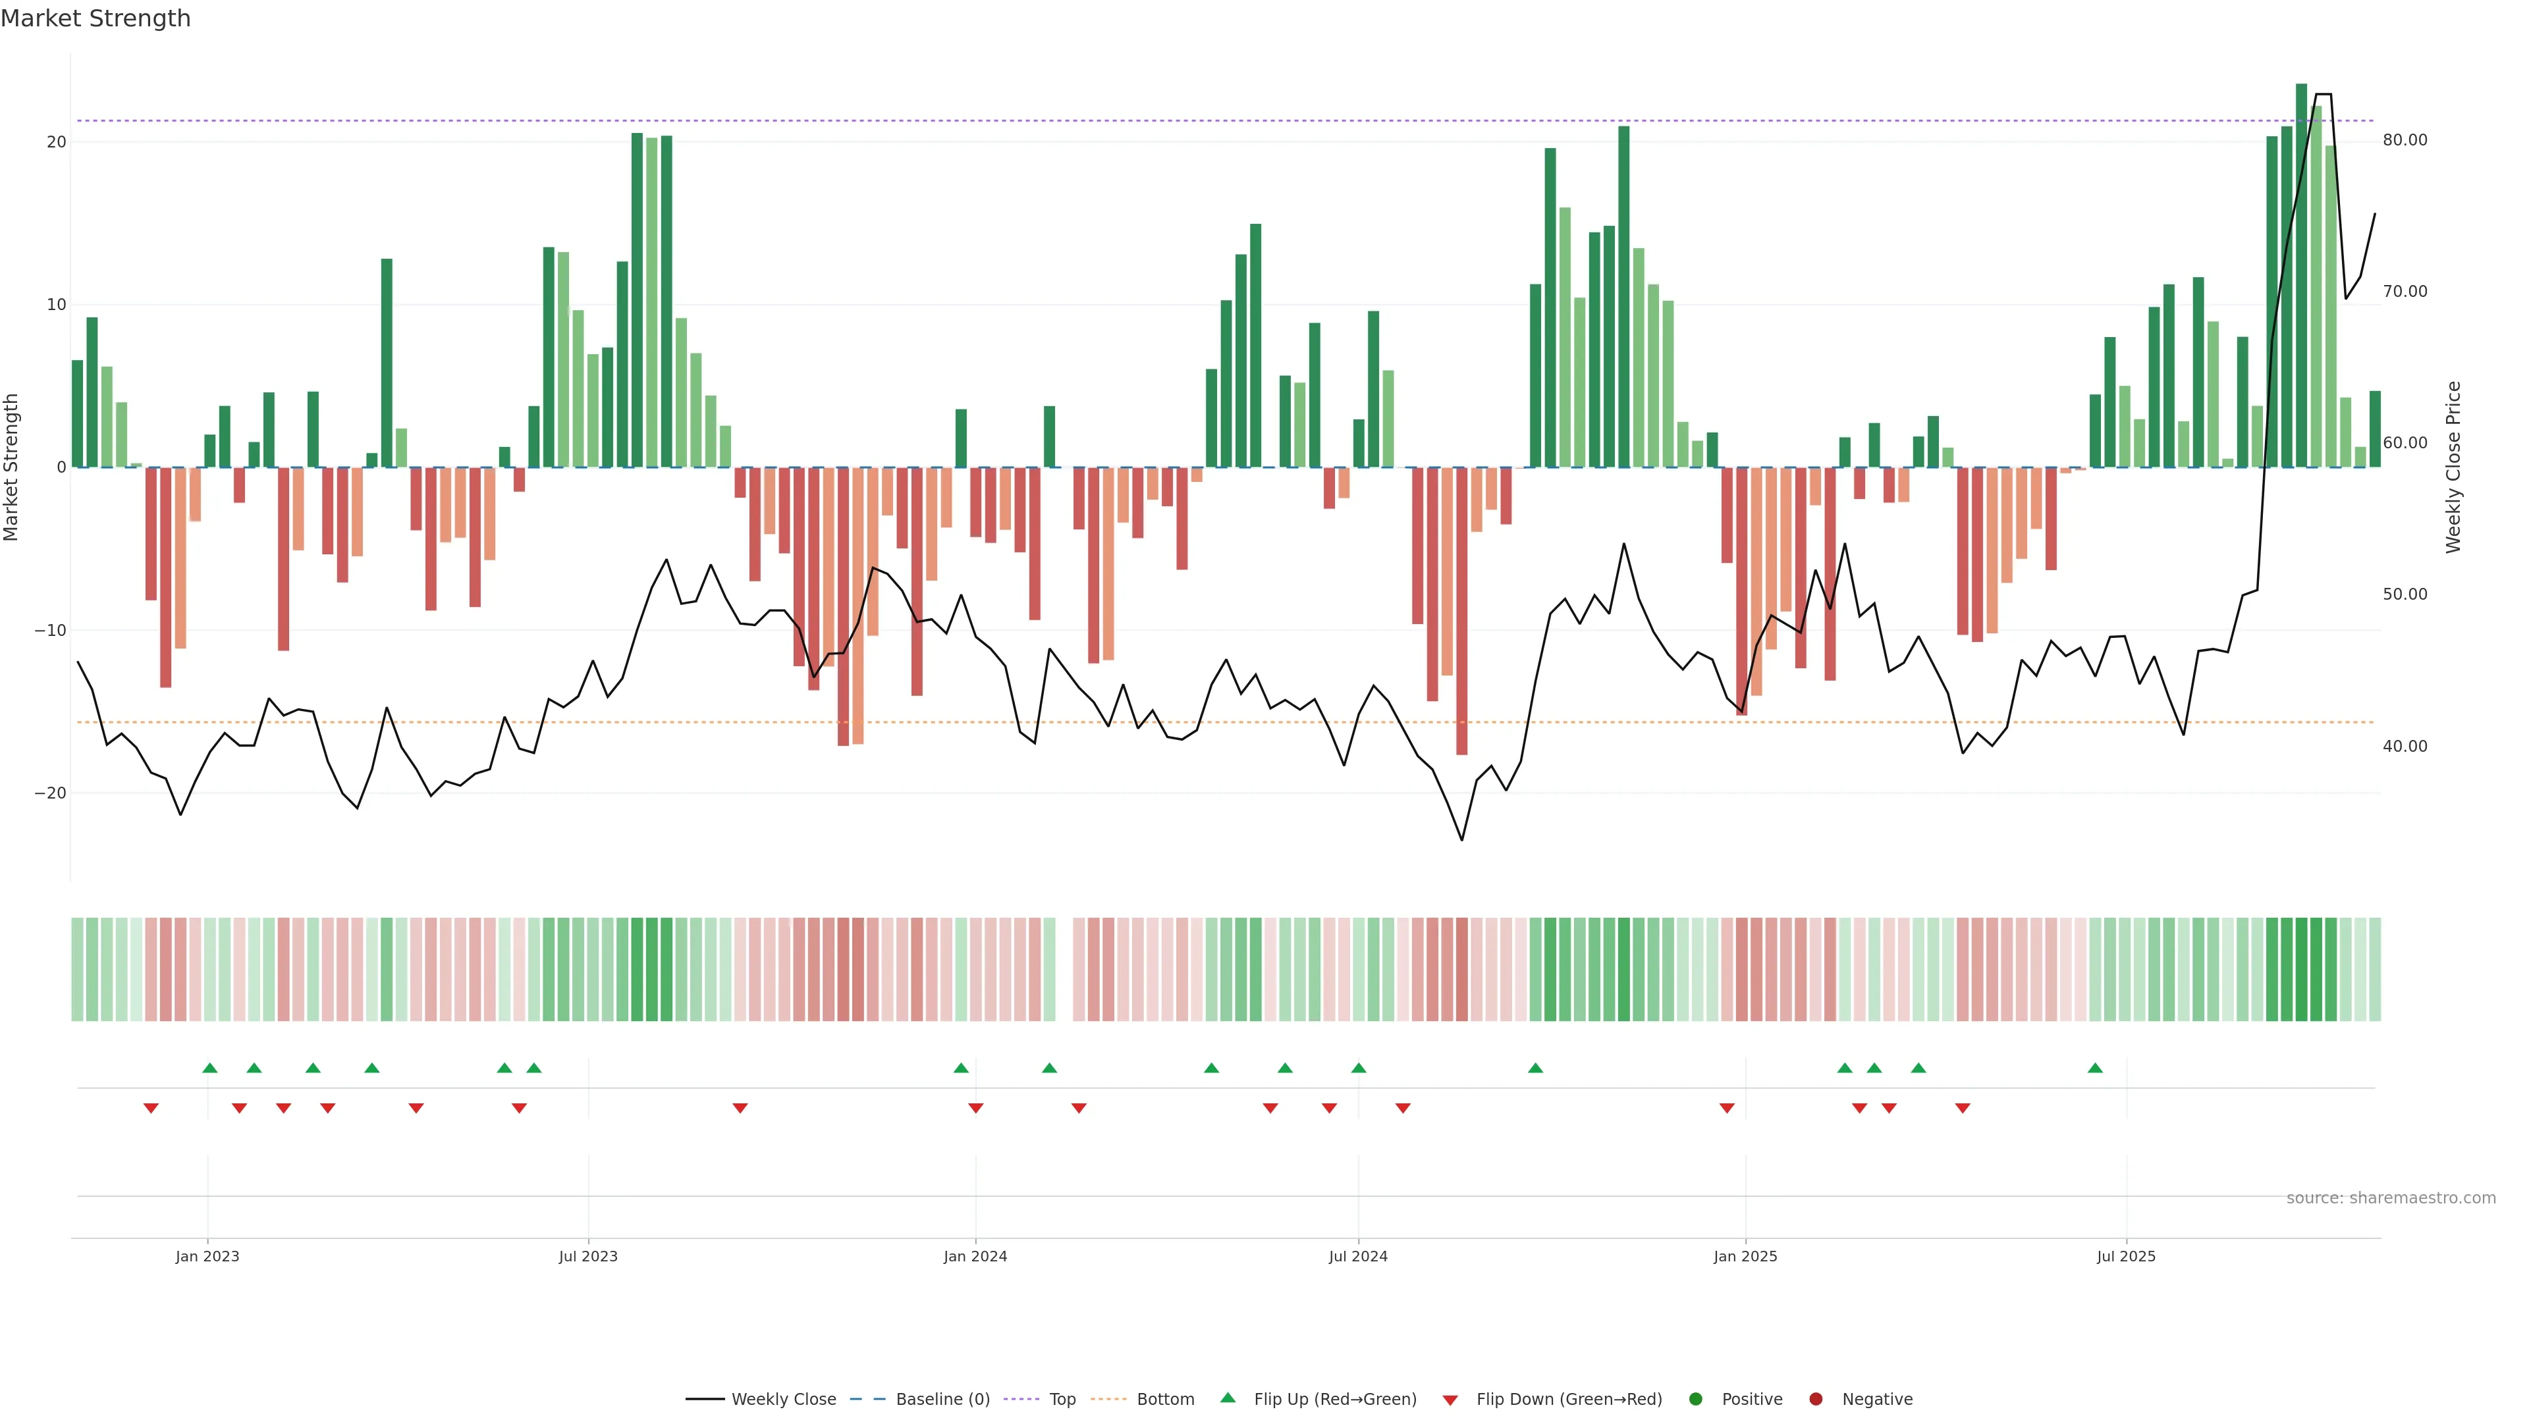This screenshot has width=2529, height=1422.
Task: Click the leftmost green flip-up triangle marker
Action: (210, 1068)
